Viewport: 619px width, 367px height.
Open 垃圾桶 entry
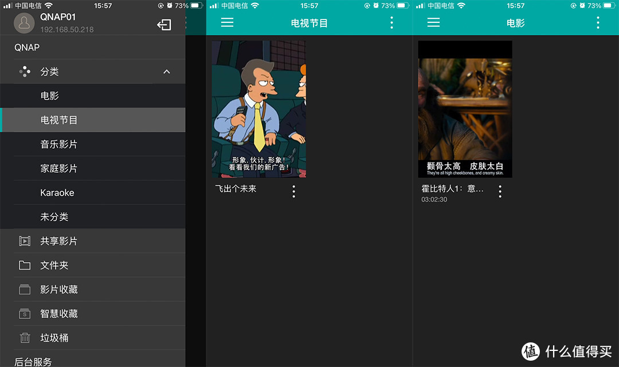(x=93, y=338)
